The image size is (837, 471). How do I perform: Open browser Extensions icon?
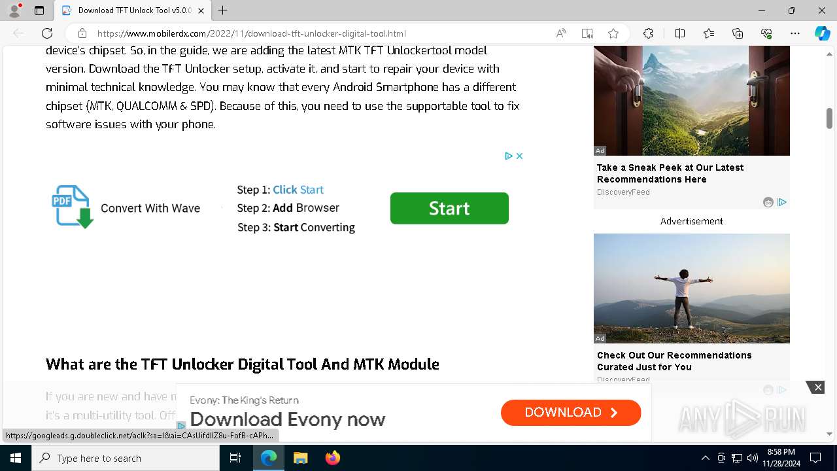(x=648, y=33)
